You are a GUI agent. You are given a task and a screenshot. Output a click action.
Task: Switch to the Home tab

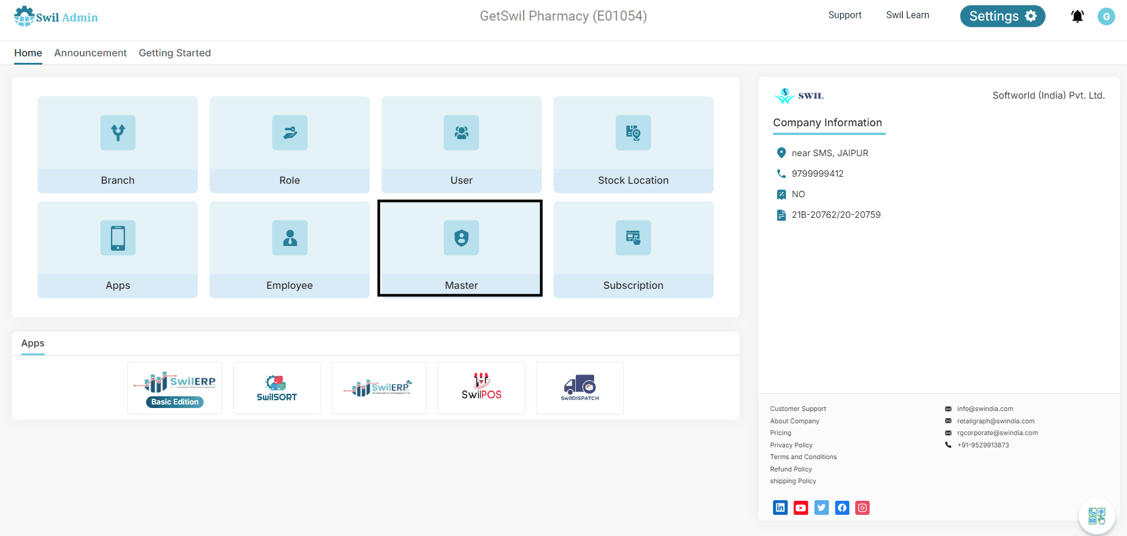28,53
